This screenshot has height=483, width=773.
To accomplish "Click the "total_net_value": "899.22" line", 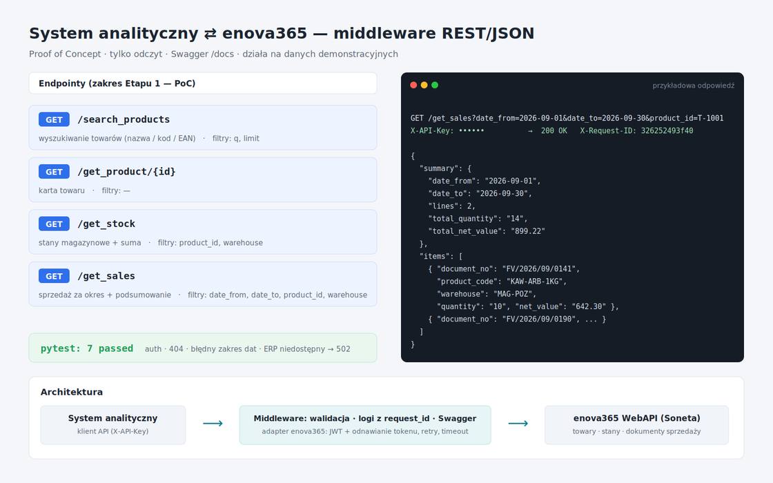I will click(487, 231).
